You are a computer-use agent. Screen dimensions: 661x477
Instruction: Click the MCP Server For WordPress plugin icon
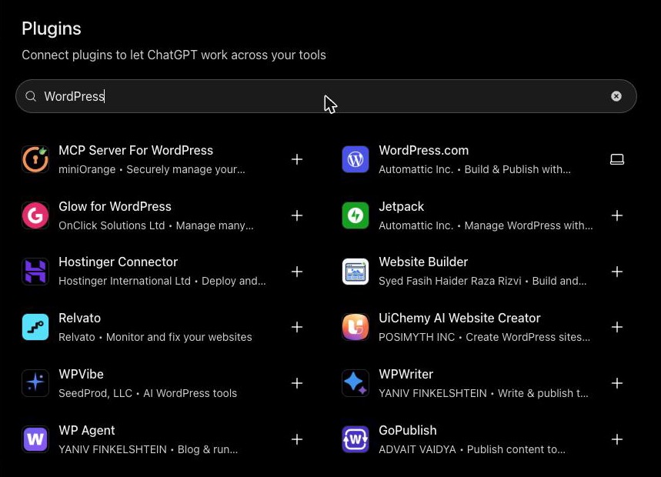[x=35, y=159]
